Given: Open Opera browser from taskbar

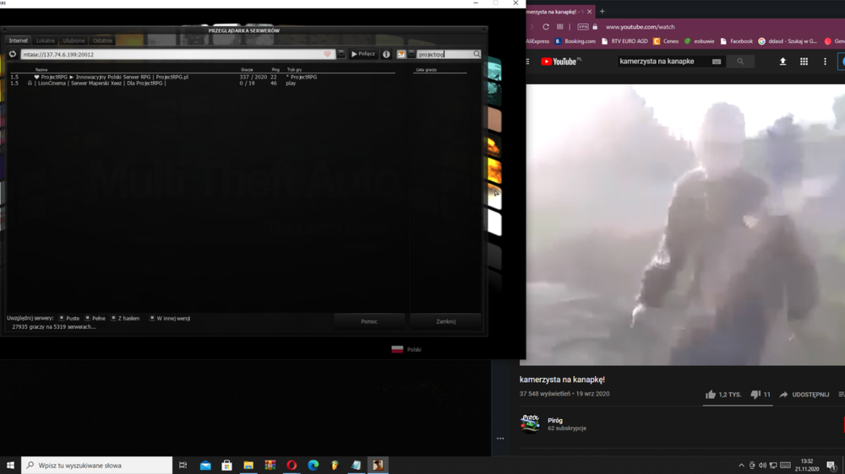Looking at the screenshot, I should 292,466.
